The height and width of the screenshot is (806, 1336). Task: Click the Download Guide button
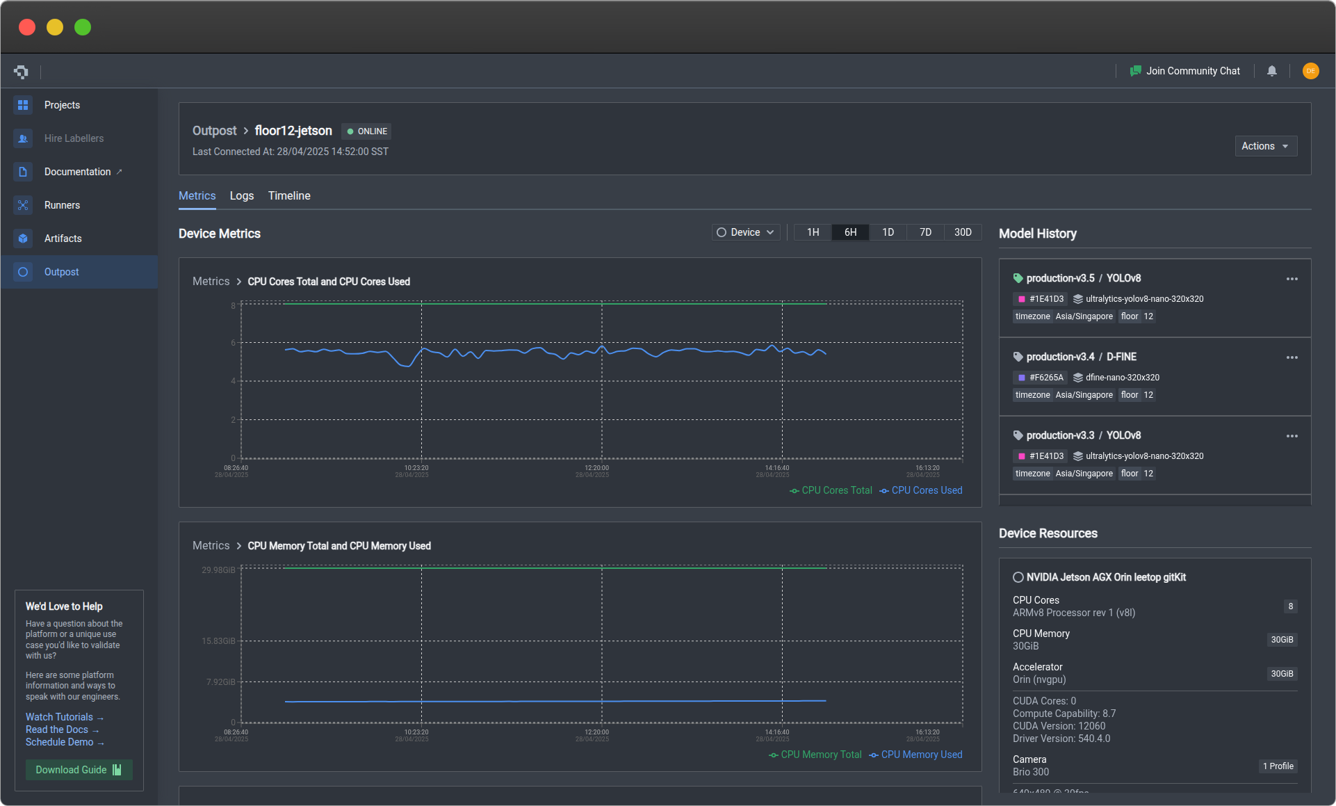click(79, 770)
